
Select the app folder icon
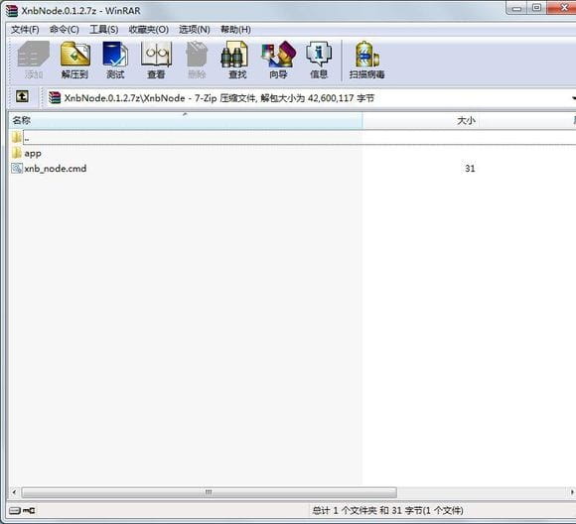17,153
